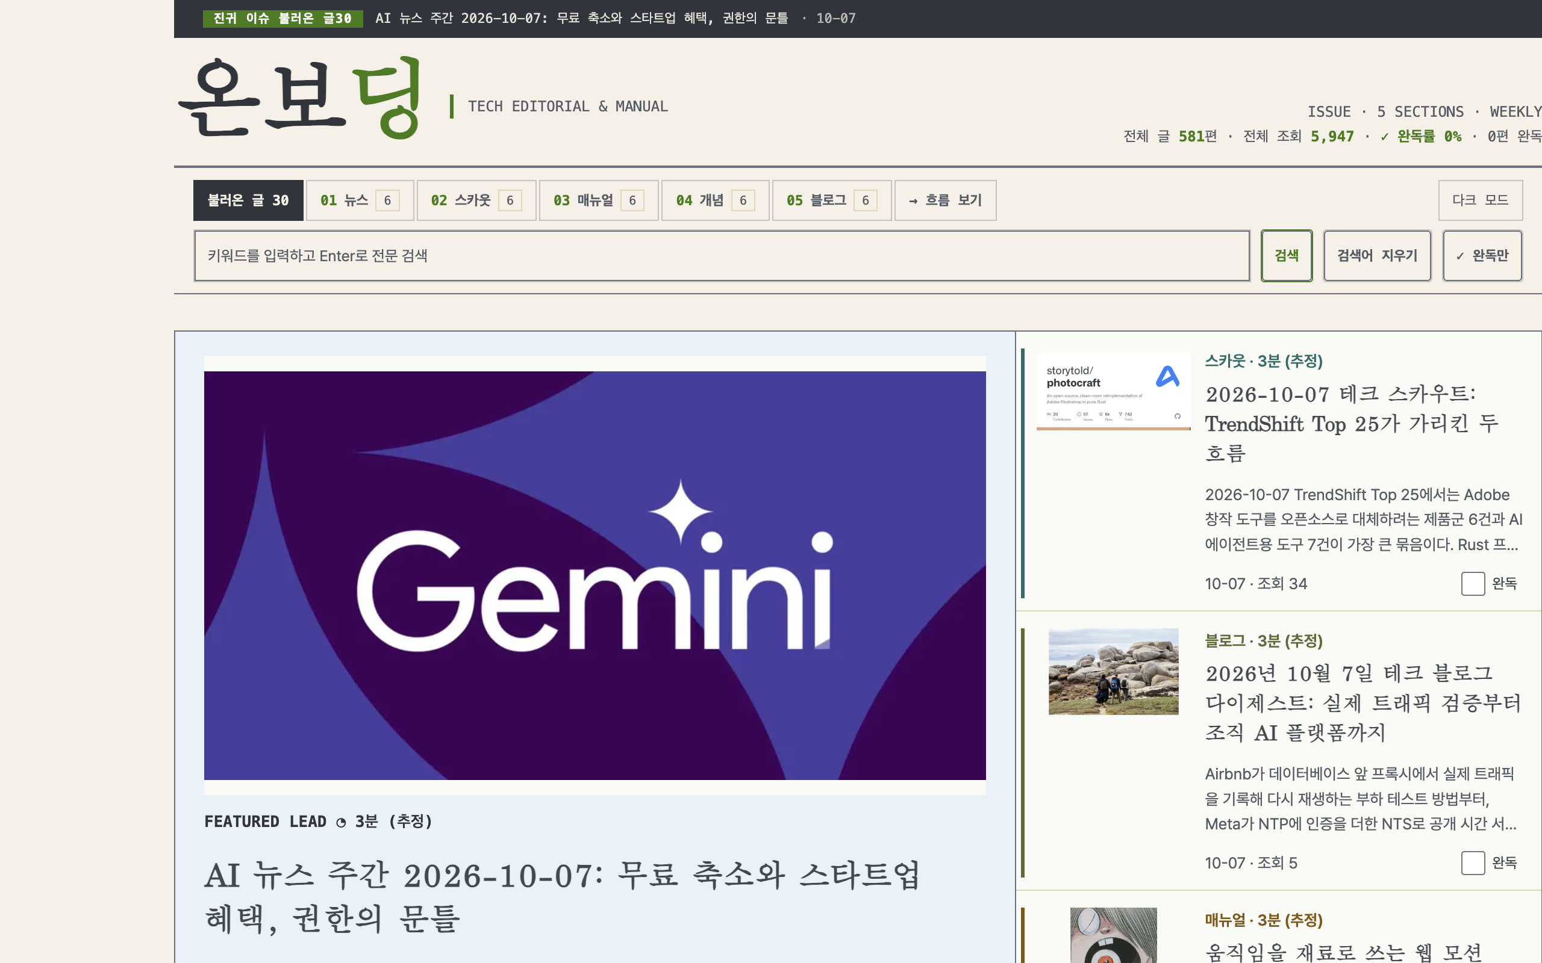Click the 스카웃 · 3분 (추정) category label
The height and width of the screenshot is (963, 1542).
tap(1264, 361)
